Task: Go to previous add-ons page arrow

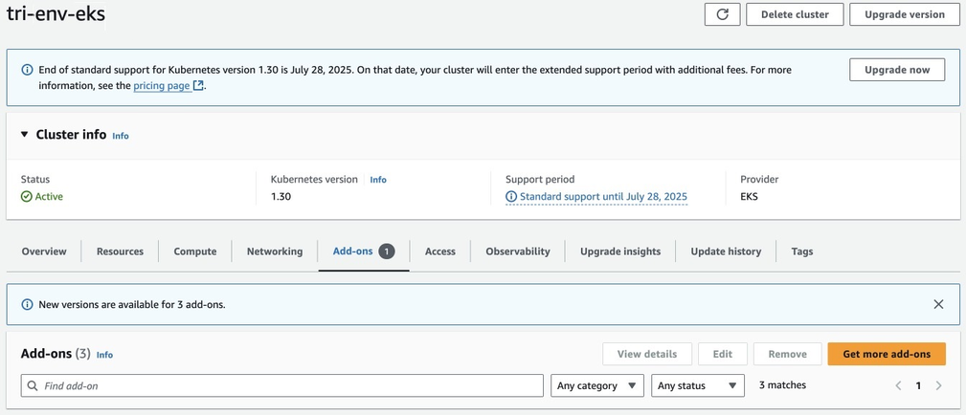Action: pos(898,385)
